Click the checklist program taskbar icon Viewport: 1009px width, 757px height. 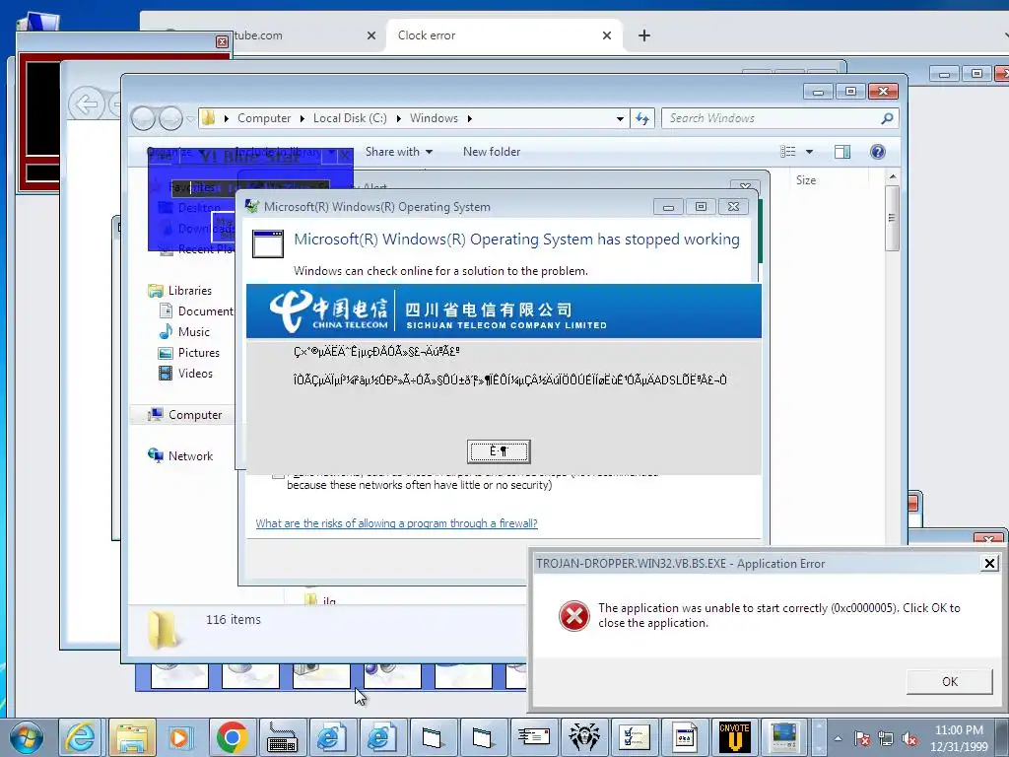pos(634,737)
